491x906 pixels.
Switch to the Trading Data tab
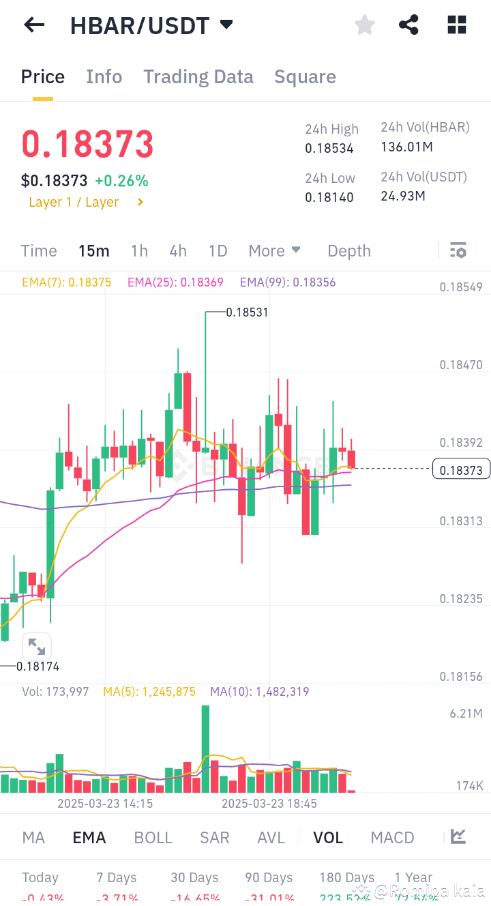click(198, 76)
